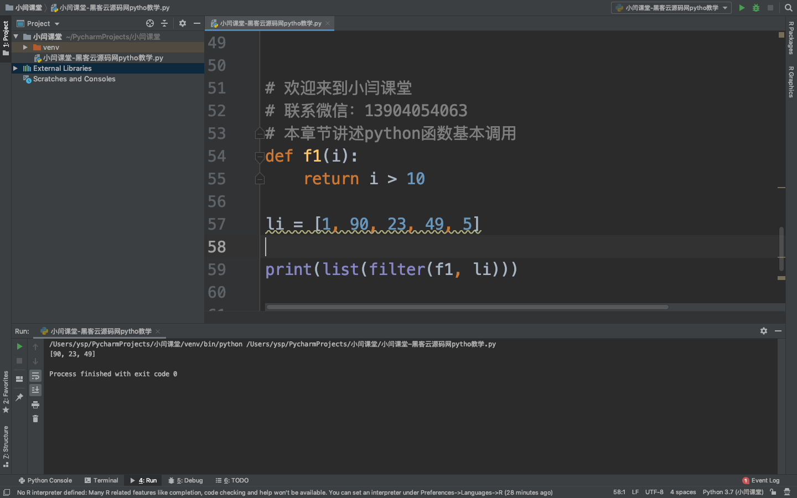Open Project panel settings gear
797x498 pixels.
tap(183, 23)
